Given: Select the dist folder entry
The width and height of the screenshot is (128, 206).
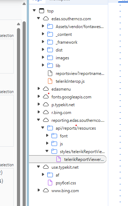Looking at the screenshot, I should (x=59, y=50).
